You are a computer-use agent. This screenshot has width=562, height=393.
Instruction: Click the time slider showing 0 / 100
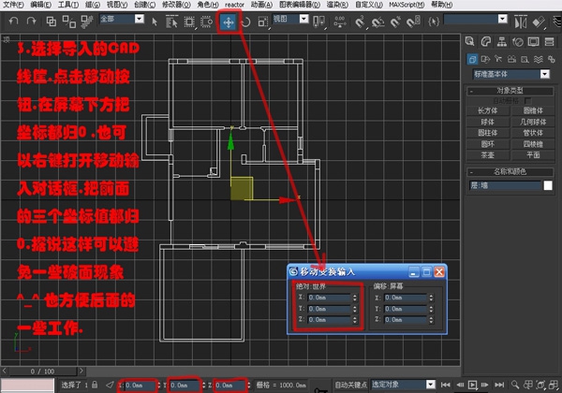tap(42, 371)
